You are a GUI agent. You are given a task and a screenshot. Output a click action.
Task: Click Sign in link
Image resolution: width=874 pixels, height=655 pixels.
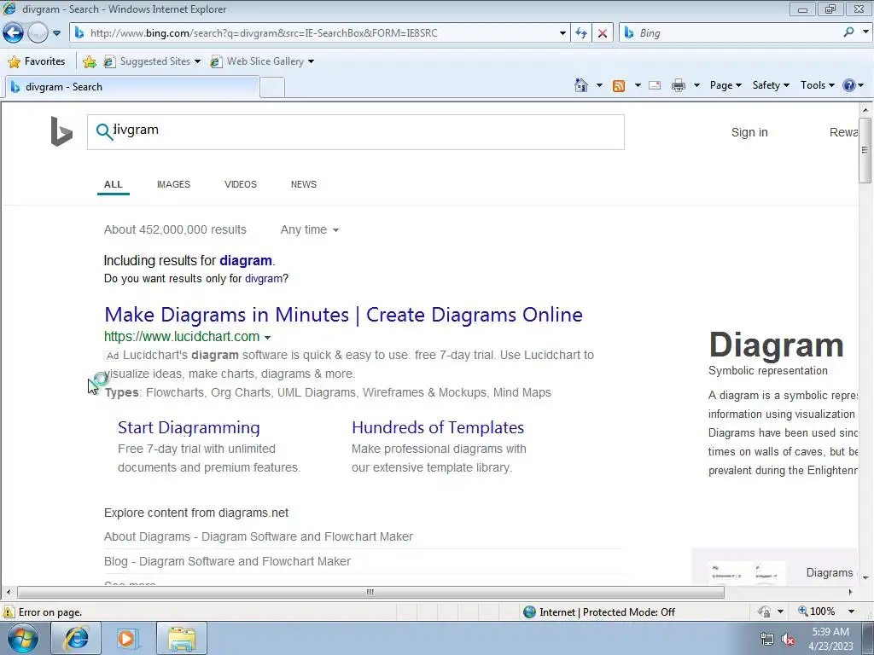click(x=749, y=132)
